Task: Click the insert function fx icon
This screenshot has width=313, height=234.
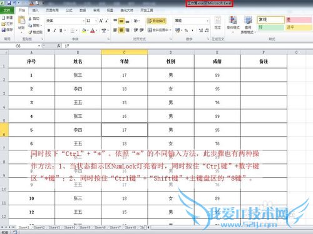Action: pos(58,46)
